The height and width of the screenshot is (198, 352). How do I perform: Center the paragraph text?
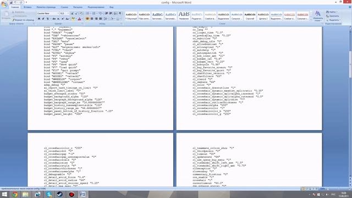click(92, 19)
